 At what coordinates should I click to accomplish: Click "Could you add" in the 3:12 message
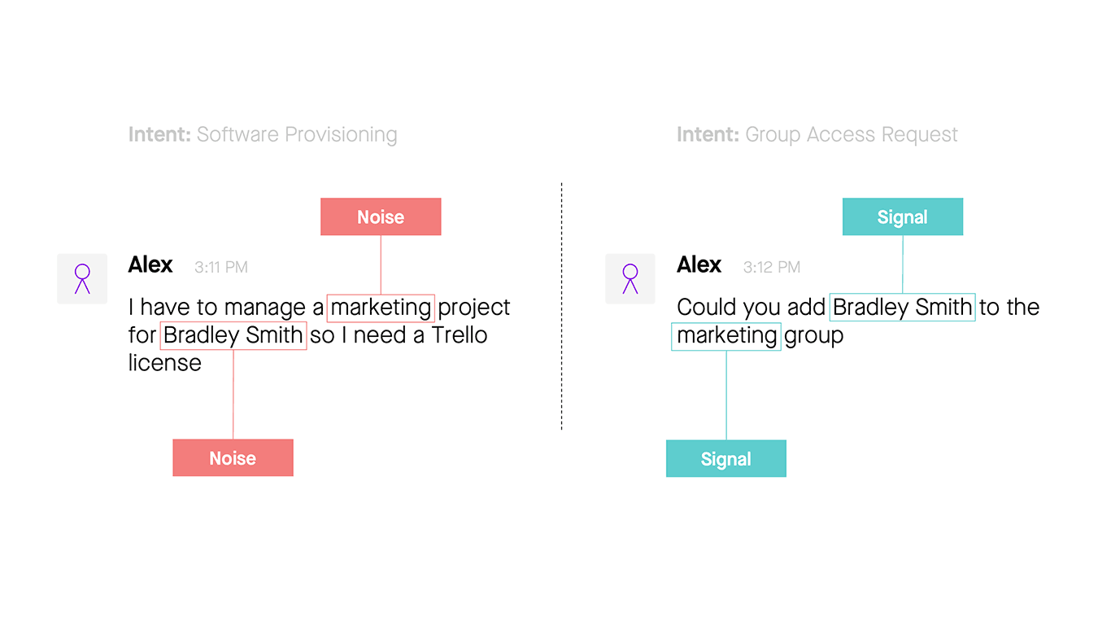[751, 308]
